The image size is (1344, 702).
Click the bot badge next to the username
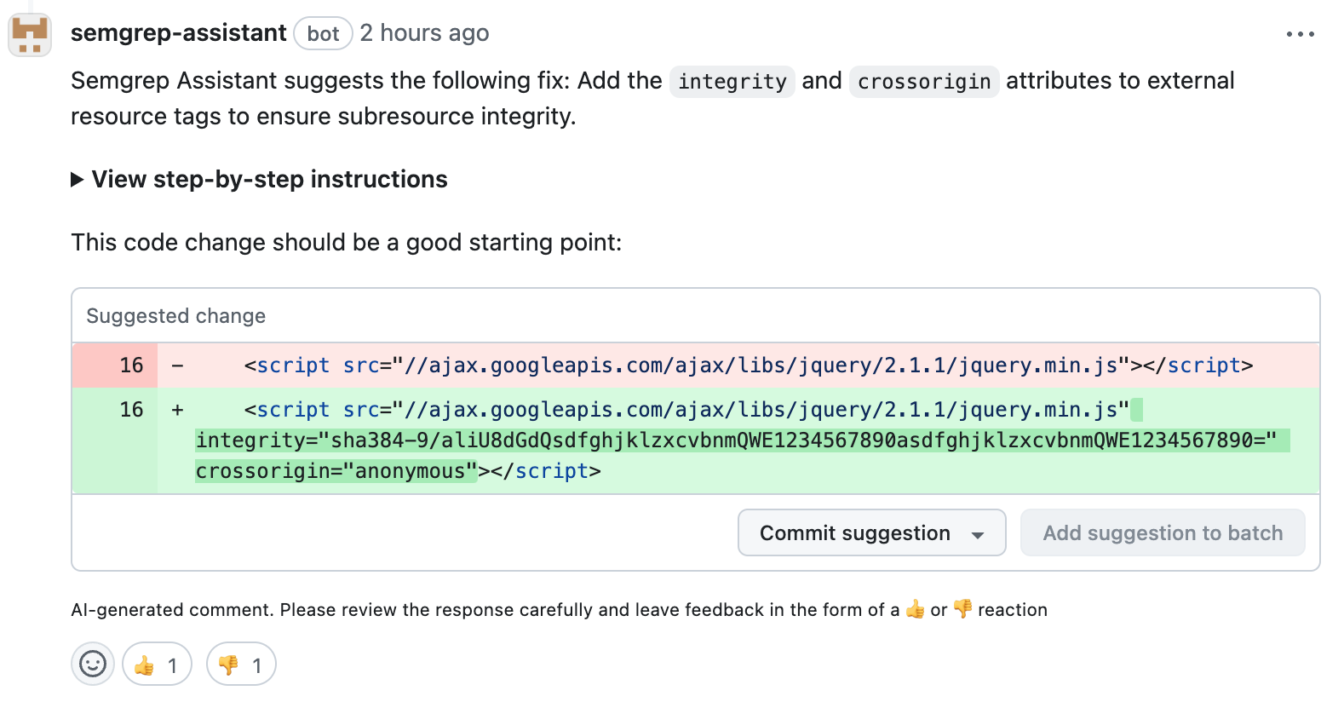coord(323,33)
